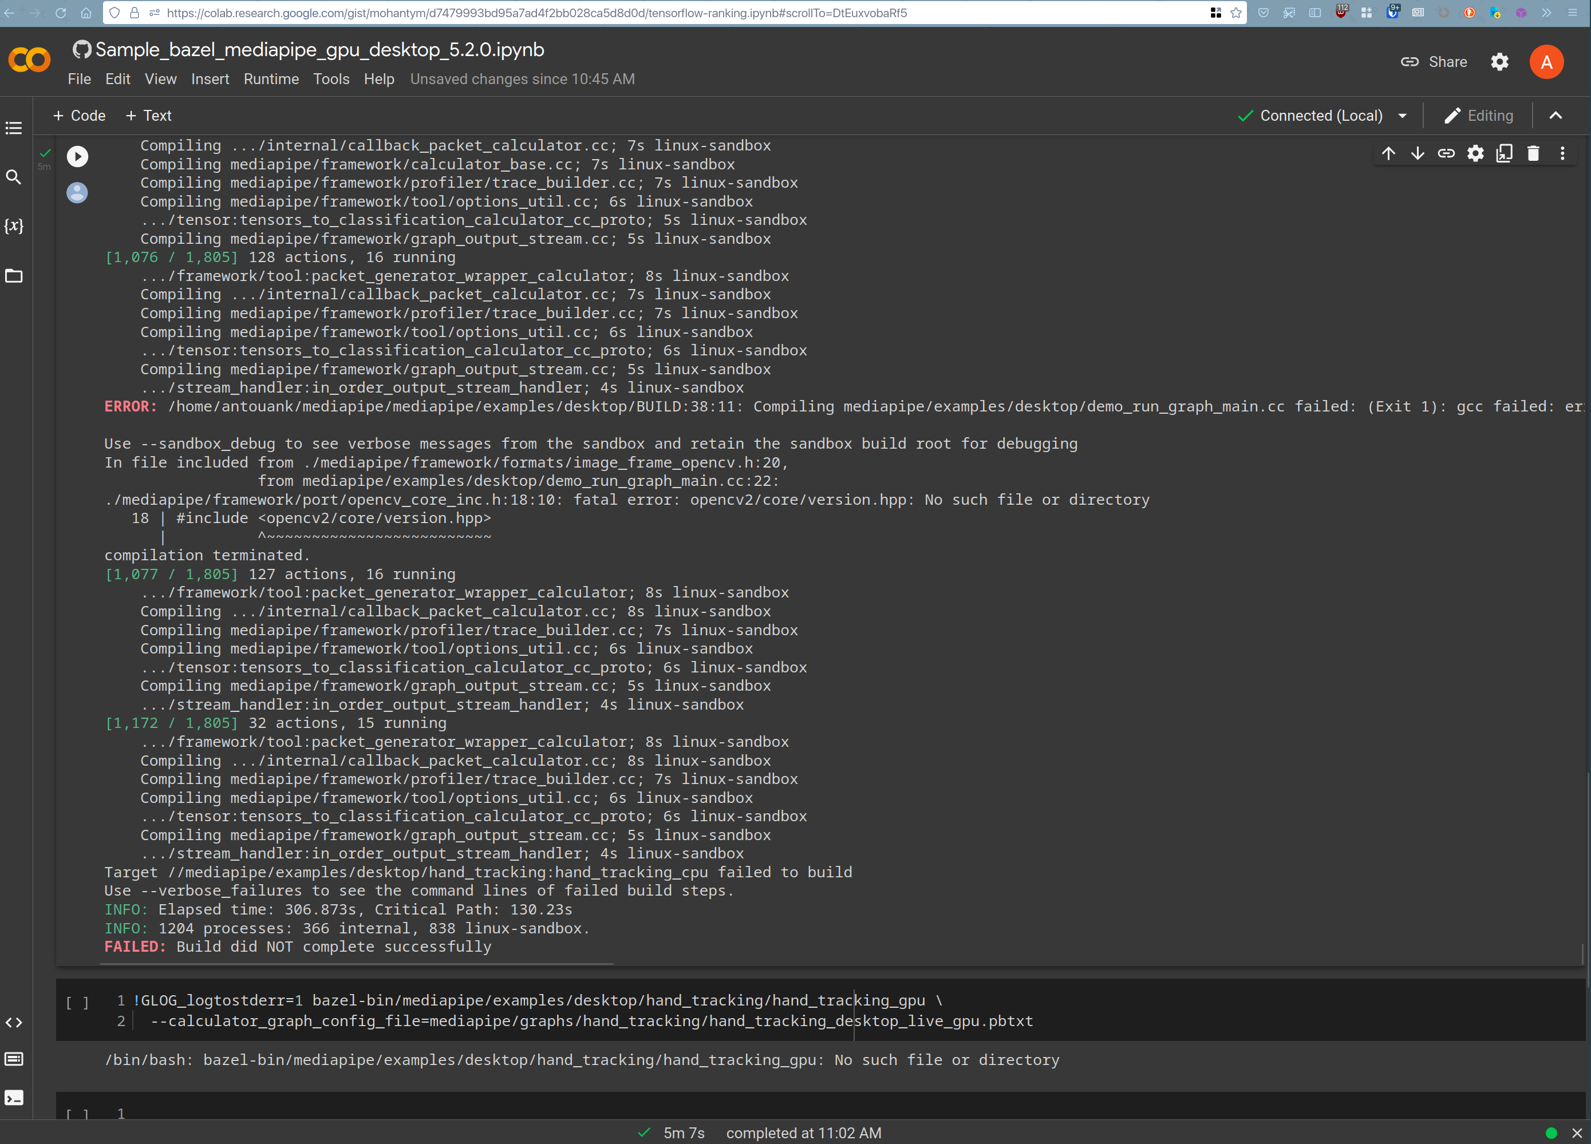Image resolution: width=1591 pixels, height=1144 pixels.
Task: Collapse the notebook header with the chevron
Action: coord(1556,115)
